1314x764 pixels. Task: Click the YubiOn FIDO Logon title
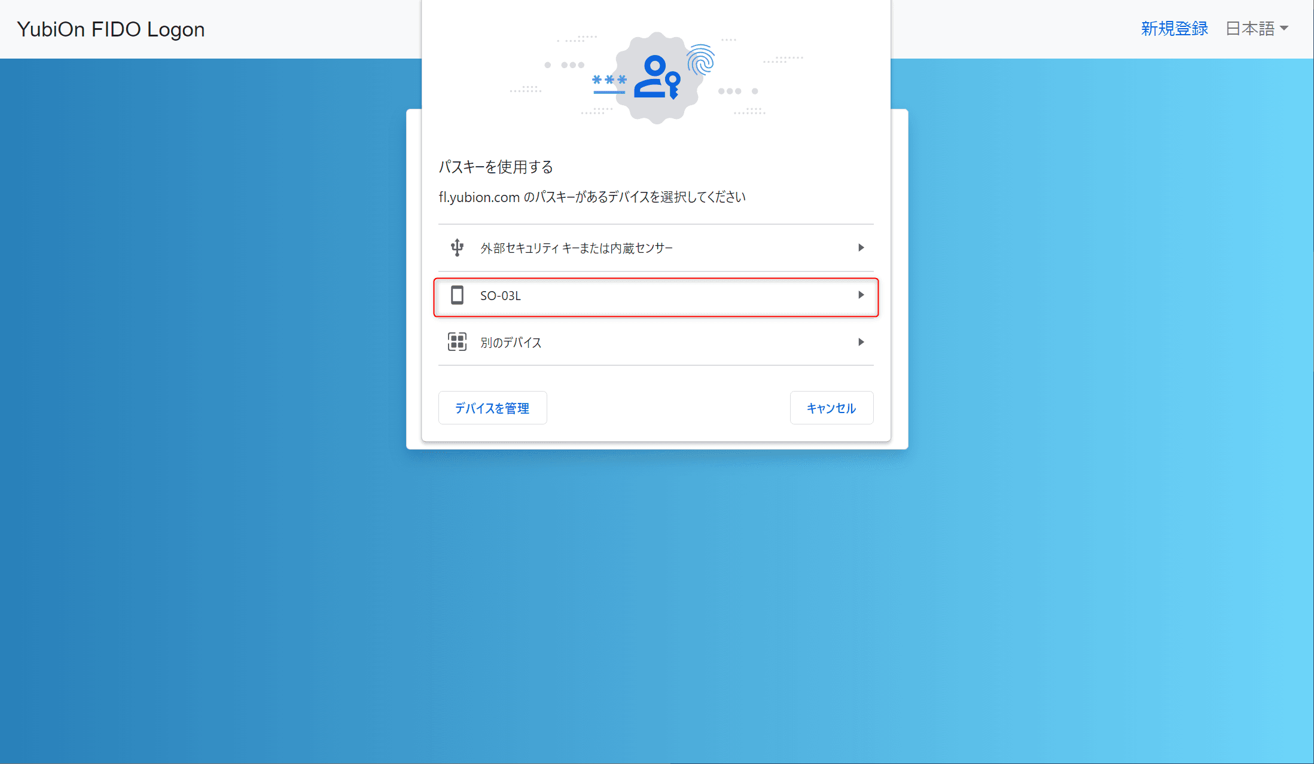(111, 29)
